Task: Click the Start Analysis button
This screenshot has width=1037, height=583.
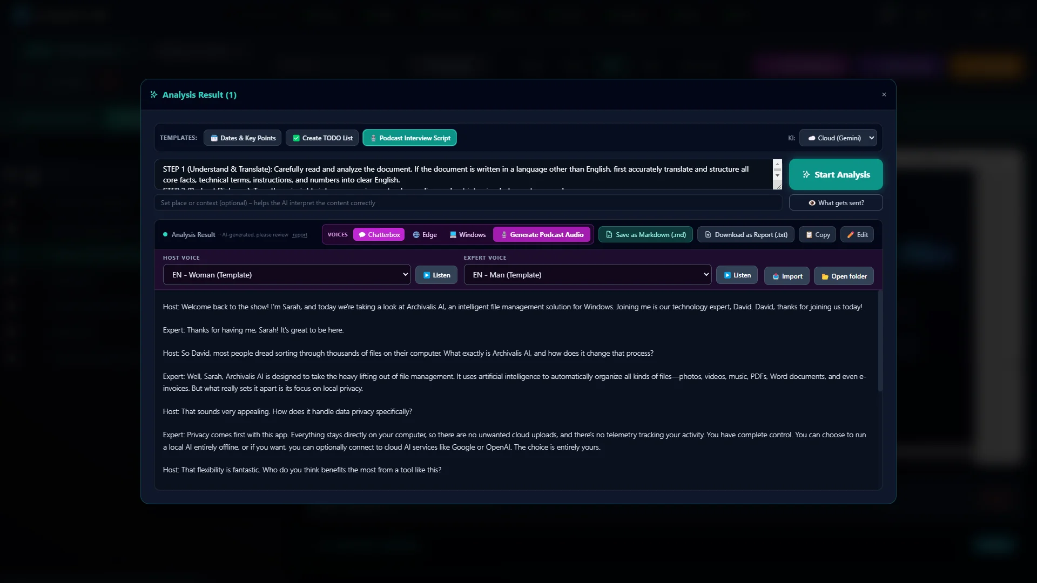Action: tap(836, 174)
